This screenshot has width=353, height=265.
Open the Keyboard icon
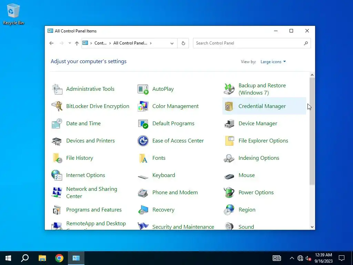143,176
